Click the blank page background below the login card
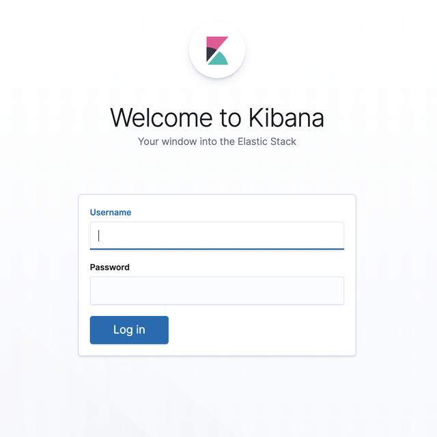437x437 pixels. (x=217, y=396)
